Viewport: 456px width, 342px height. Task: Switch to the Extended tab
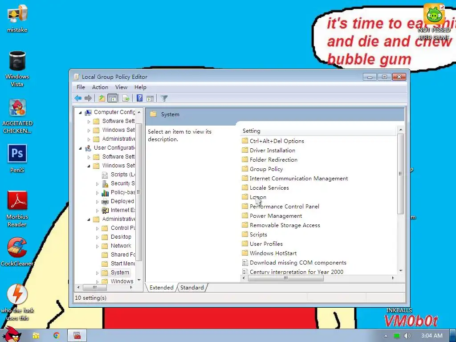click(x=161, y=288)
